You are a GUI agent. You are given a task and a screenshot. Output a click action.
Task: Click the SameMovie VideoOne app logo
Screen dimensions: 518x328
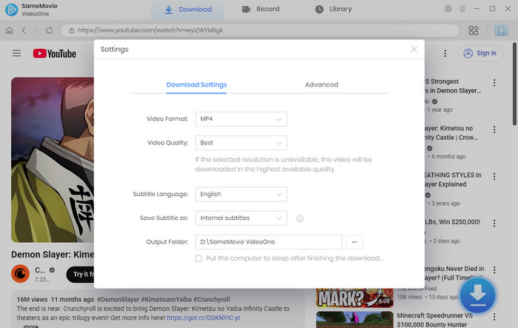coord(12,10)
